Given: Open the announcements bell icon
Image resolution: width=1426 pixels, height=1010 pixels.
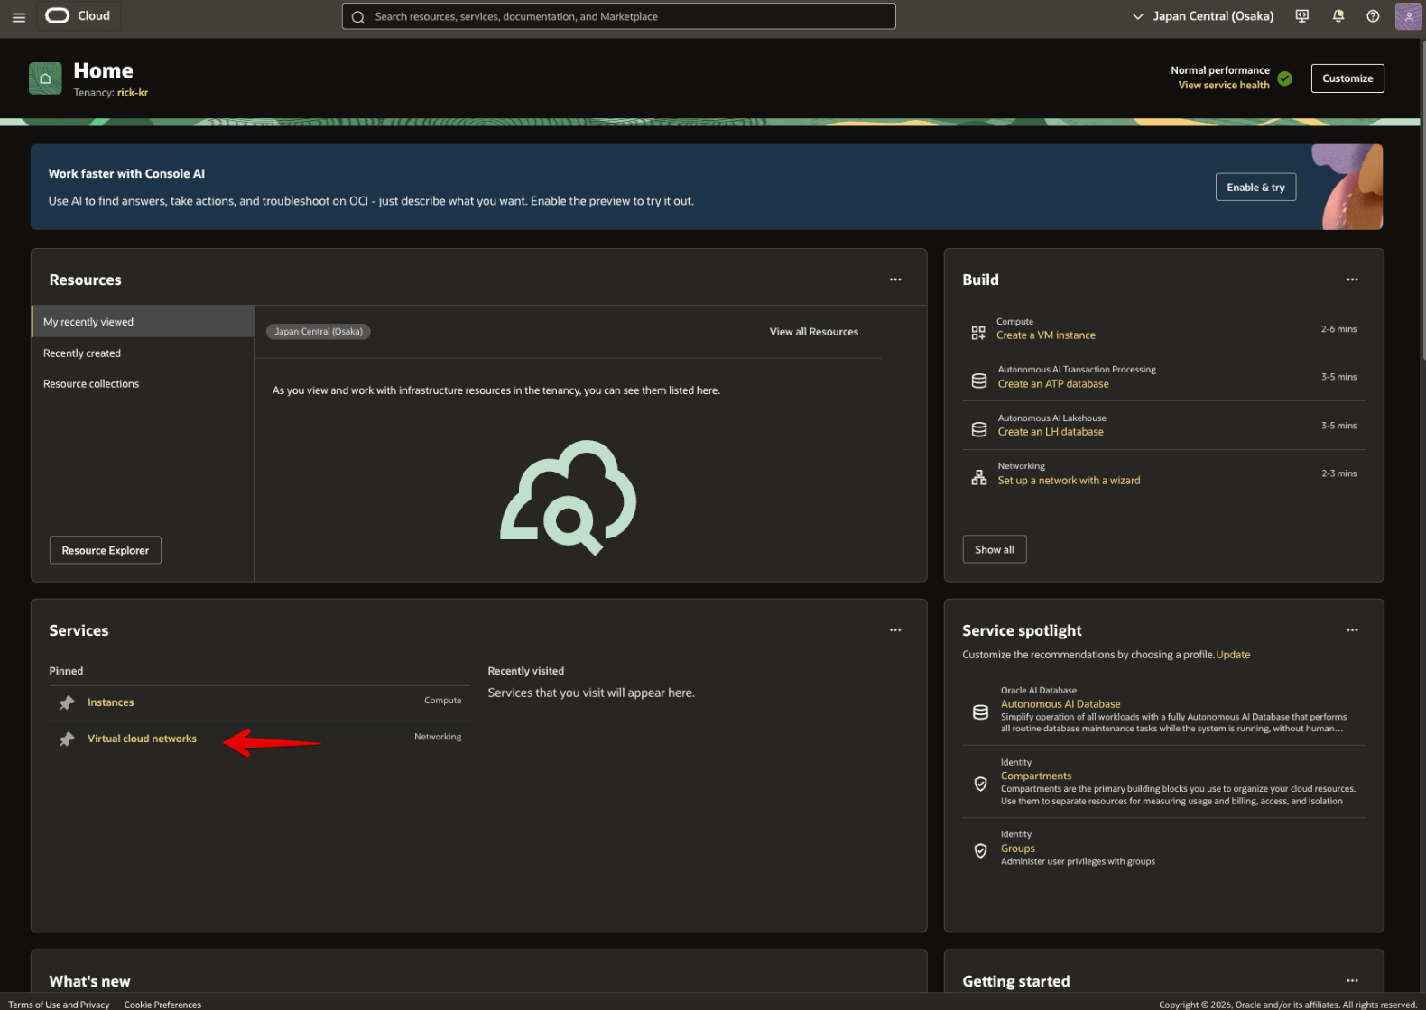Looking at the screenshot, I should click(x=1338, y=16).
